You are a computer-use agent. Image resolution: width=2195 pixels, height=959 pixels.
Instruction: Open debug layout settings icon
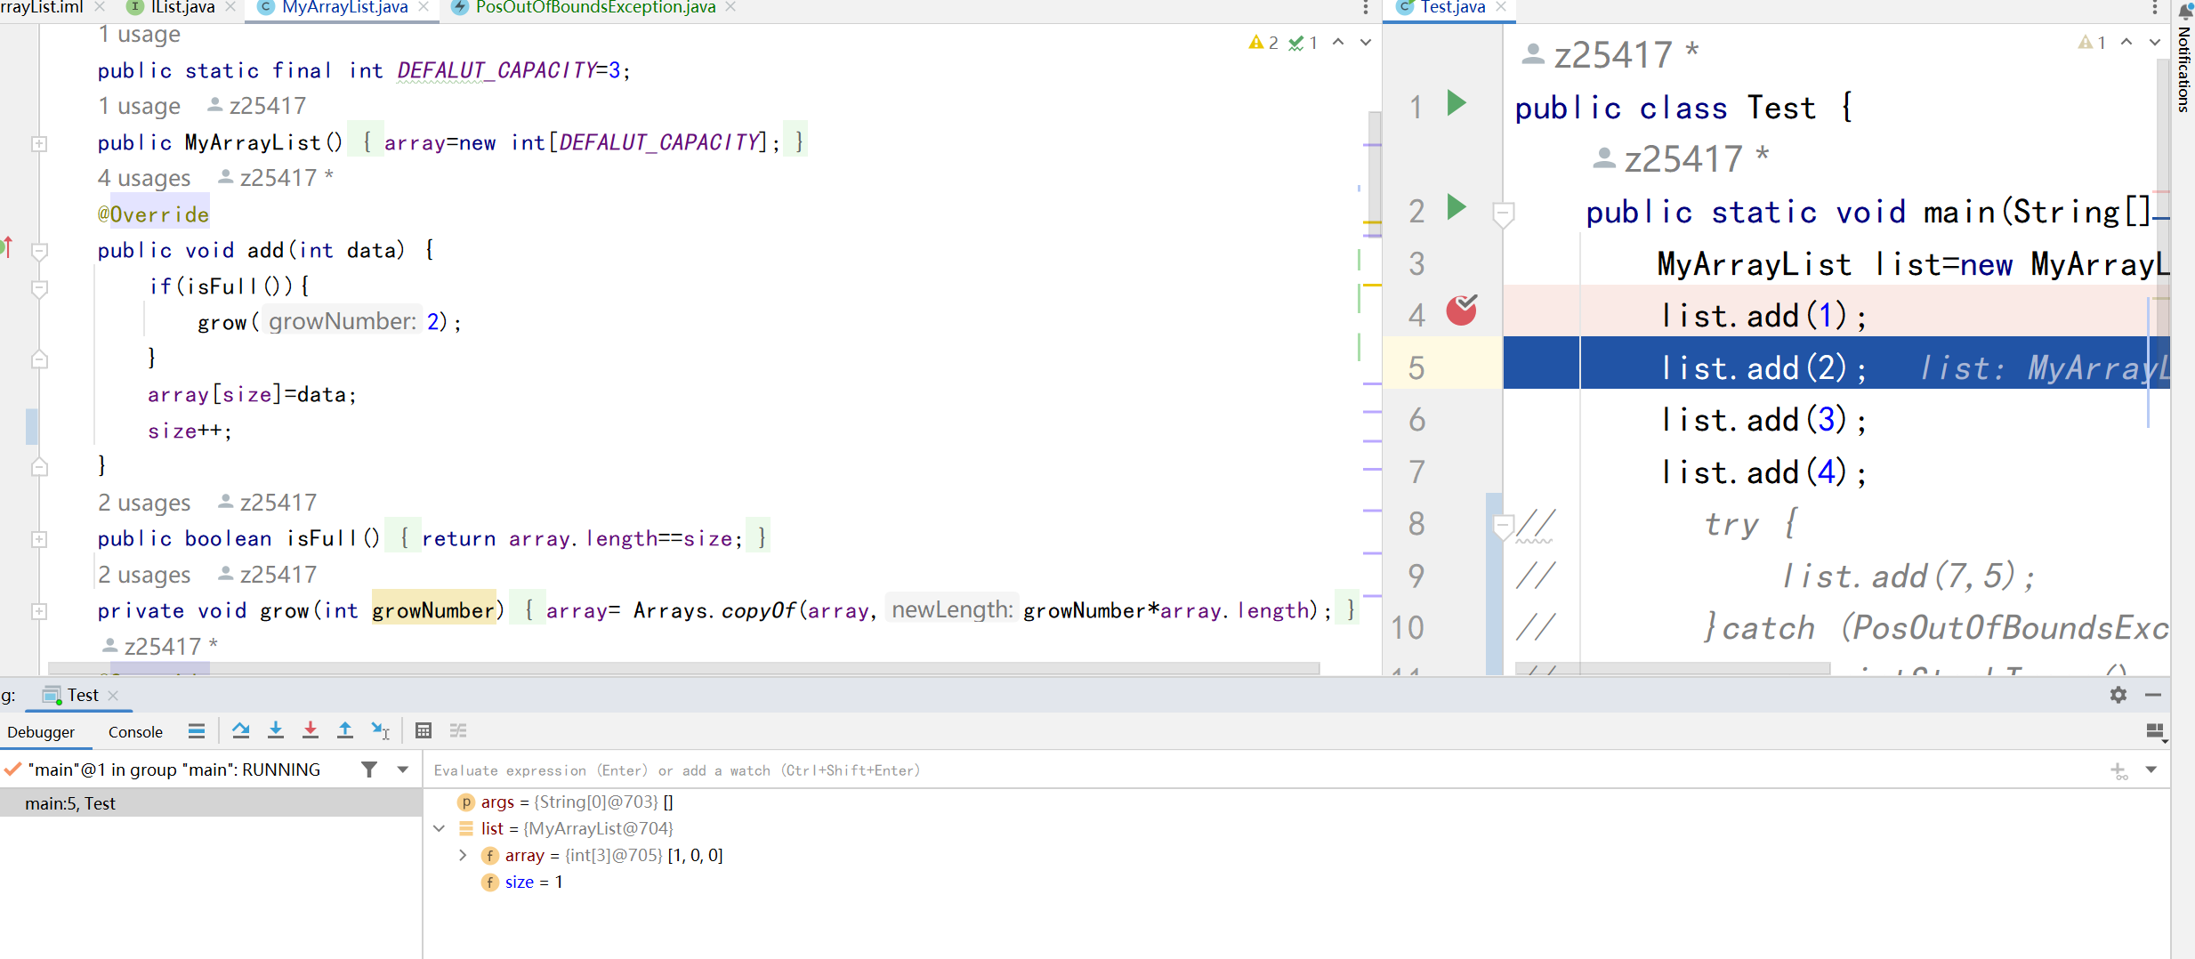(x=2155, y=732)
